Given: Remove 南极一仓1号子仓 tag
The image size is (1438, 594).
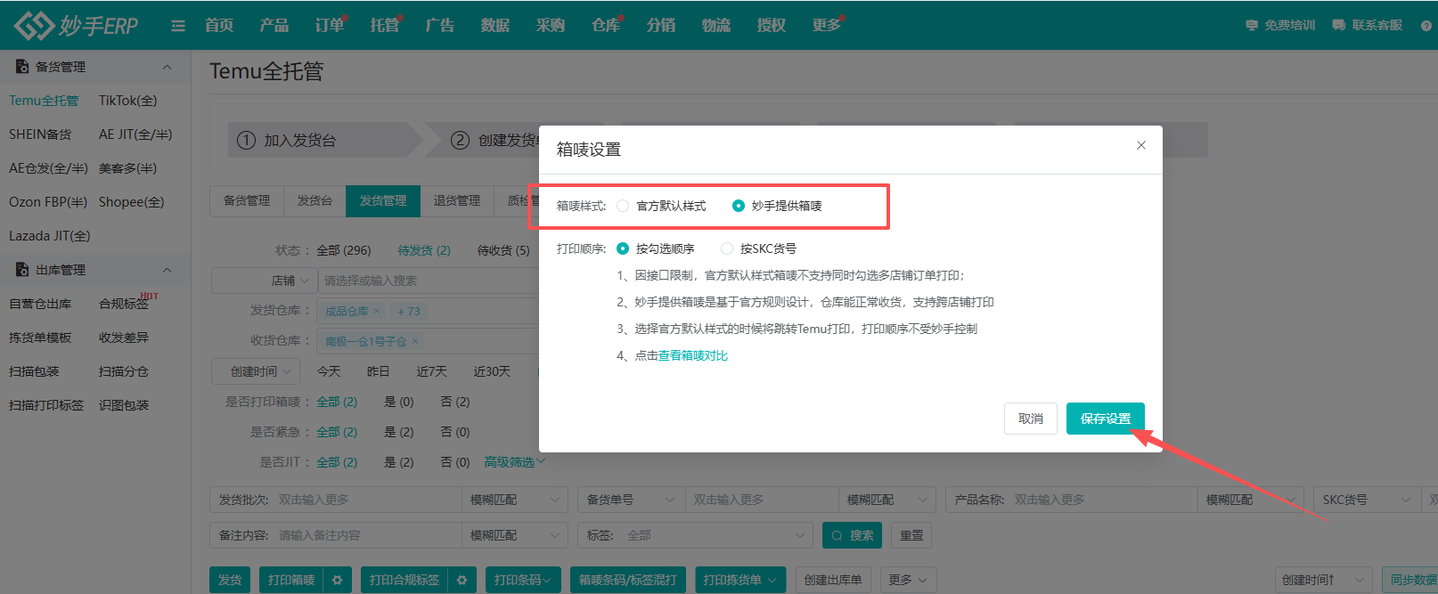Looking at the screenshot, I should click(414, 341).
